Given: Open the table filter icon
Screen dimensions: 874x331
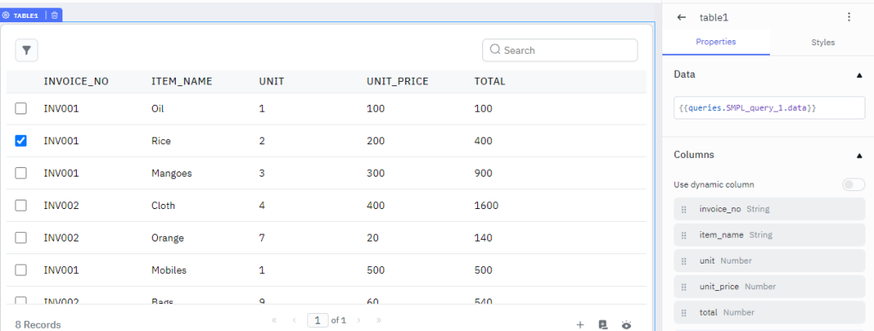Looking at the screenshot, I should click(26, 50).
